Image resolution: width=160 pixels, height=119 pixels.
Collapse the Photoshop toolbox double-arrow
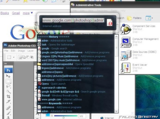tap(5, 64)
